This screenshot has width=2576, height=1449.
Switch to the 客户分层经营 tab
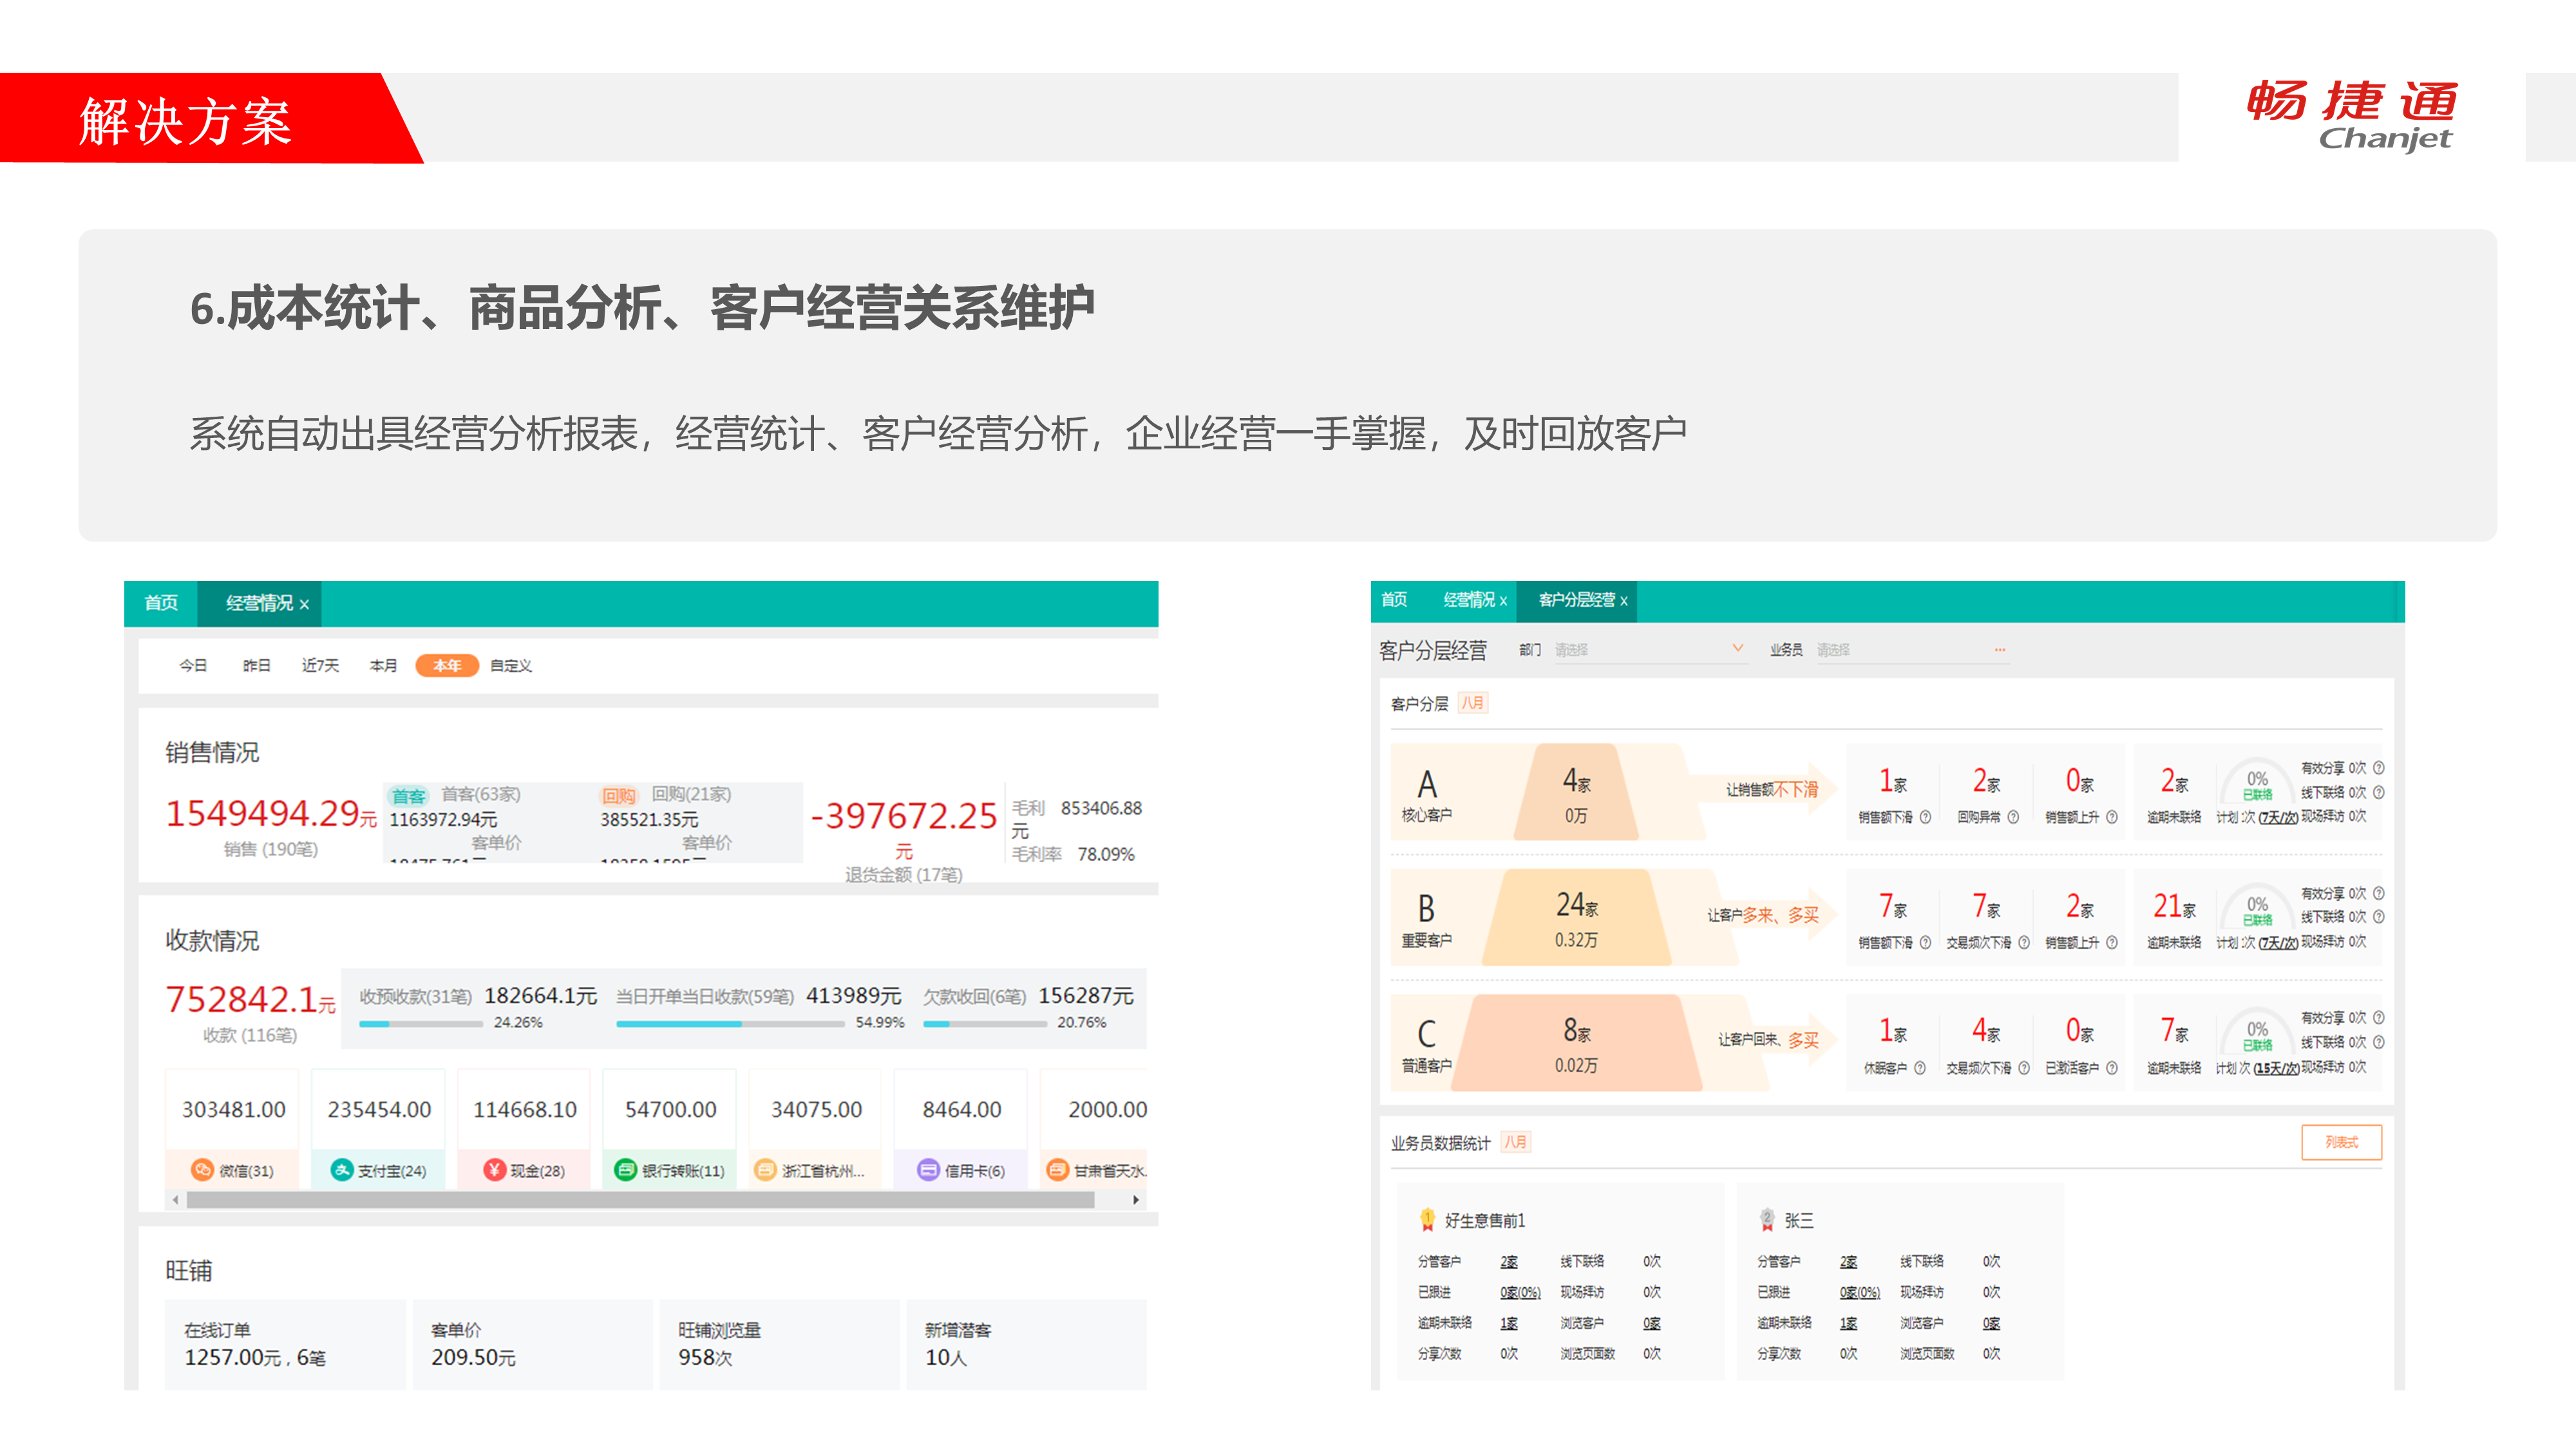[1576, 600]
